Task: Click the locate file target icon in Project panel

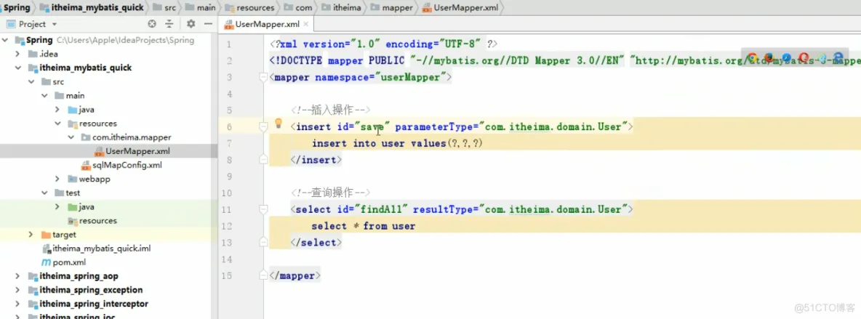Action: coord(152,24)
